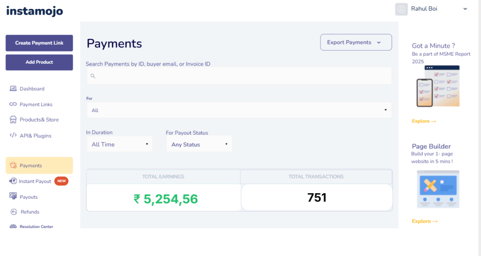Click the Add Product button
This screenshot has width=481, height=256.
[39, 62]
